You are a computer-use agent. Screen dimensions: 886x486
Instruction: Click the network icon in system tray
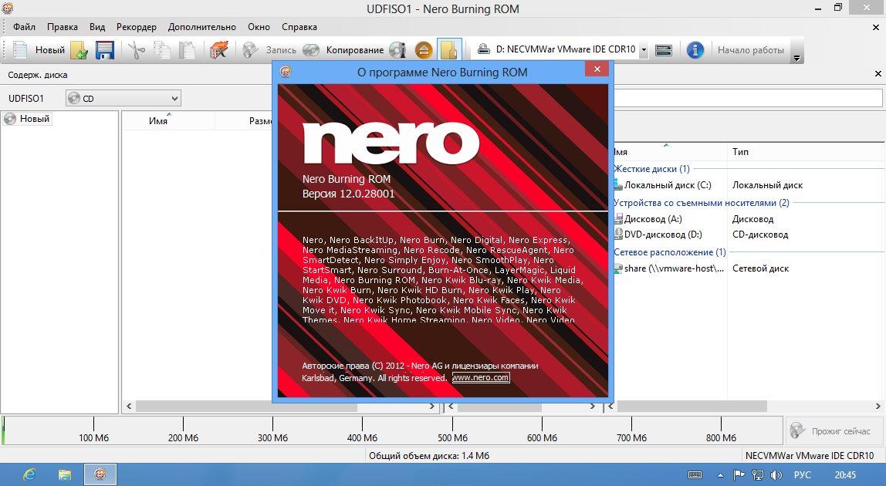pos(758,475)
